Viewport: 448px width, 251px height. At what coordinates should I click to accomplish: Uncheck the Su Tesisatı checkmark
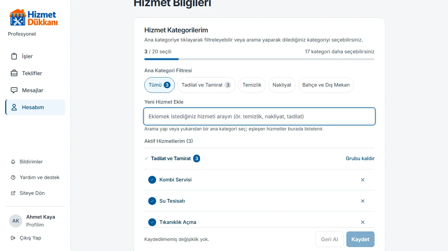coord(152,201)
